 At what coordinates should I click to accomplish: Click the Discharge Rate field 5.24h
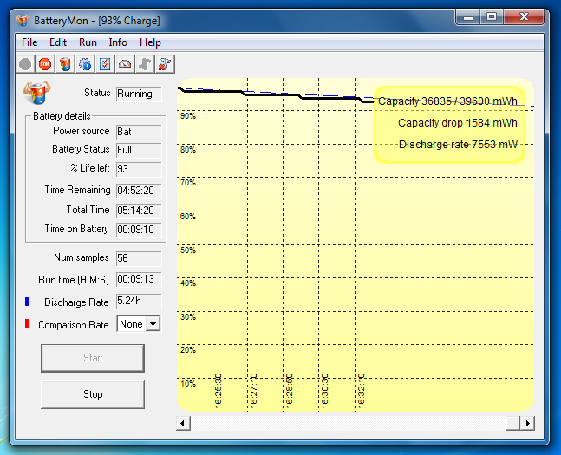click(x=139, y=302)
